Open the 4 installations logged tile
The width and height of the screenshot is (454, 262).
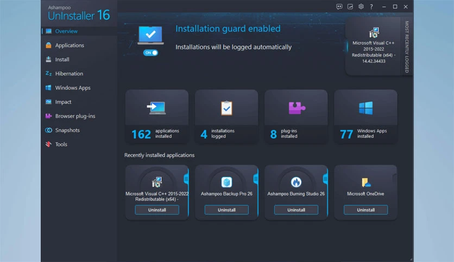[x=226, y=116]
